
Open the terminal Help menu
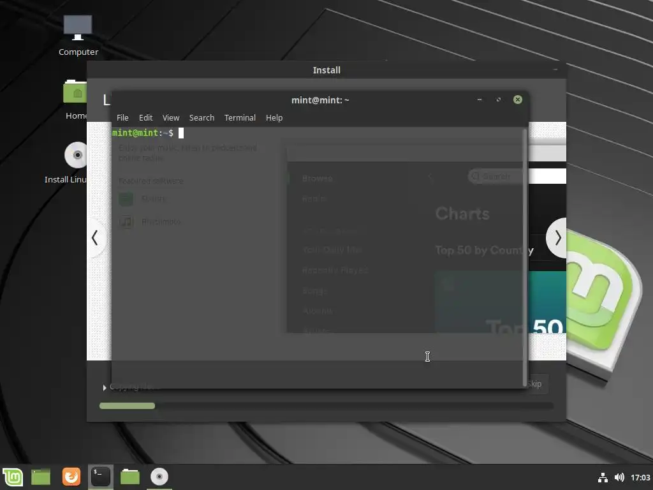[274, 118]
